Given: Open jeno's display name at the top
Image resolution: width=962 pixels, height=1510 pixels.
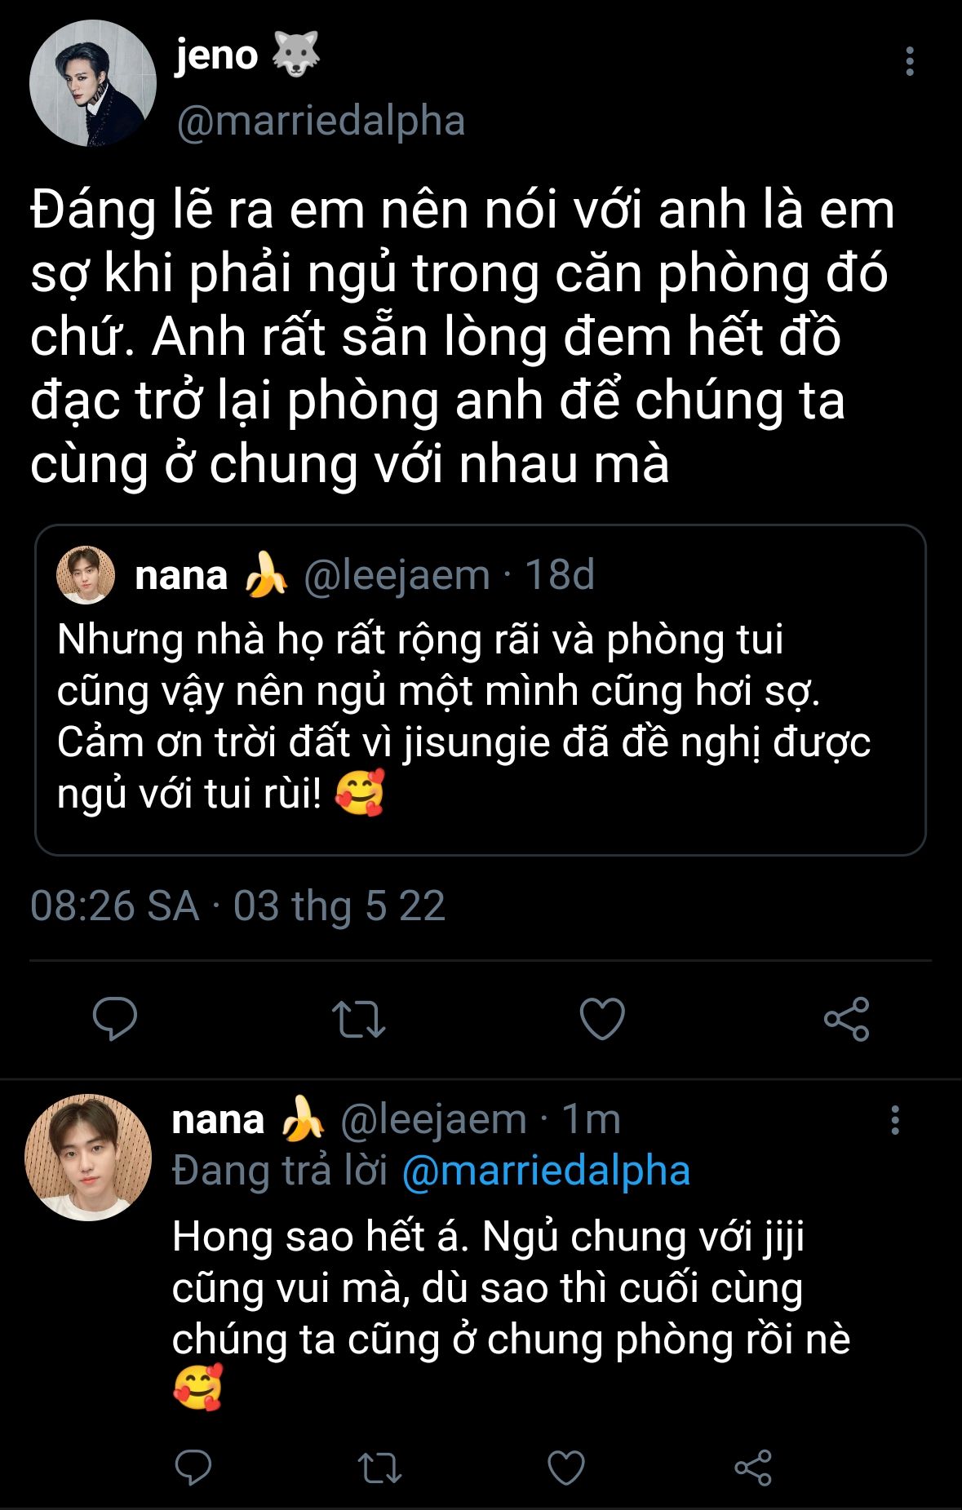Looking at the screenshot, I should pos(217,55).
